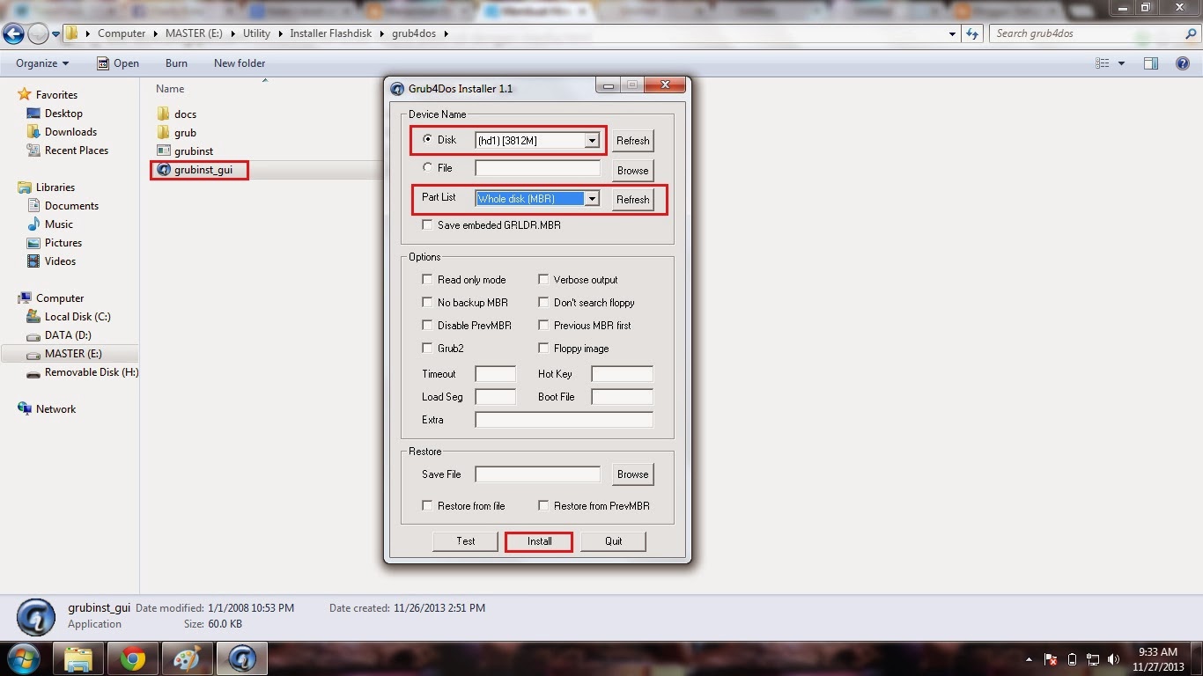Viewport: 1203px width, 676px height.
Task: Select the docs folder
Action: coord(185,114)
